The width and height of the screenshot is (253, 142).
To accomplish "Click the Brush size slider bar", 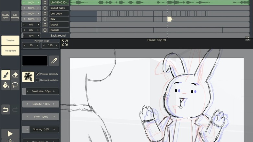I will pos(41,91).
